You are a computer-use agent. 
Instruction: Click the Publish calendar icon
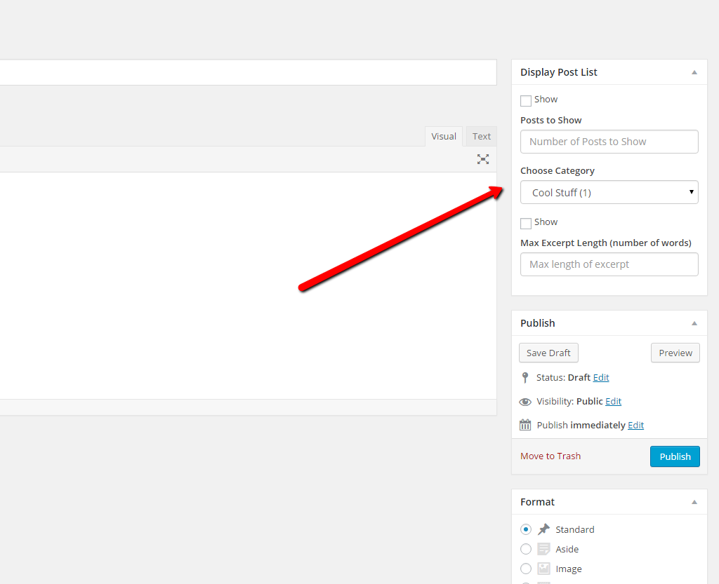pyautogui.click(x=525, y=425)
